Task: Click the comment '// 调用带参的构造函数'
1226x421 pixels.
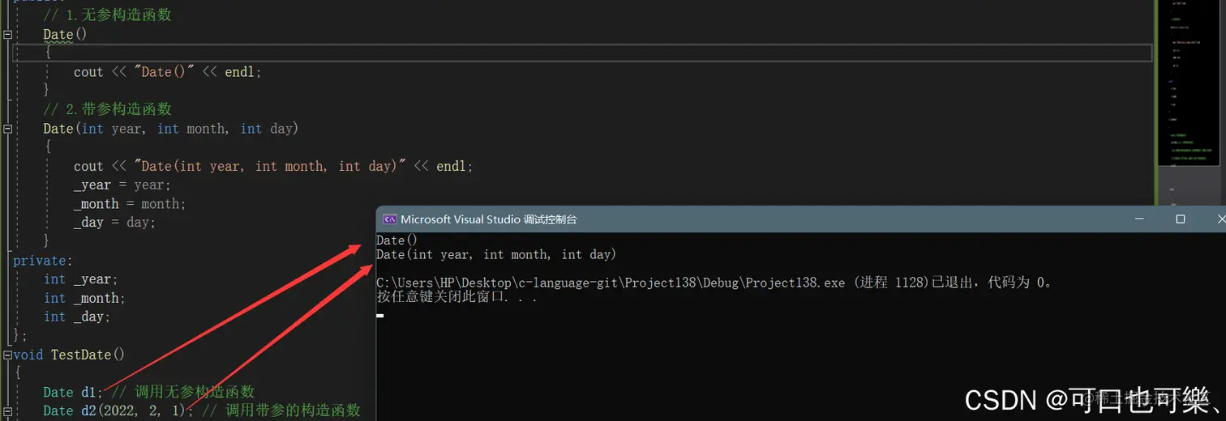Action: coord(281,410)
